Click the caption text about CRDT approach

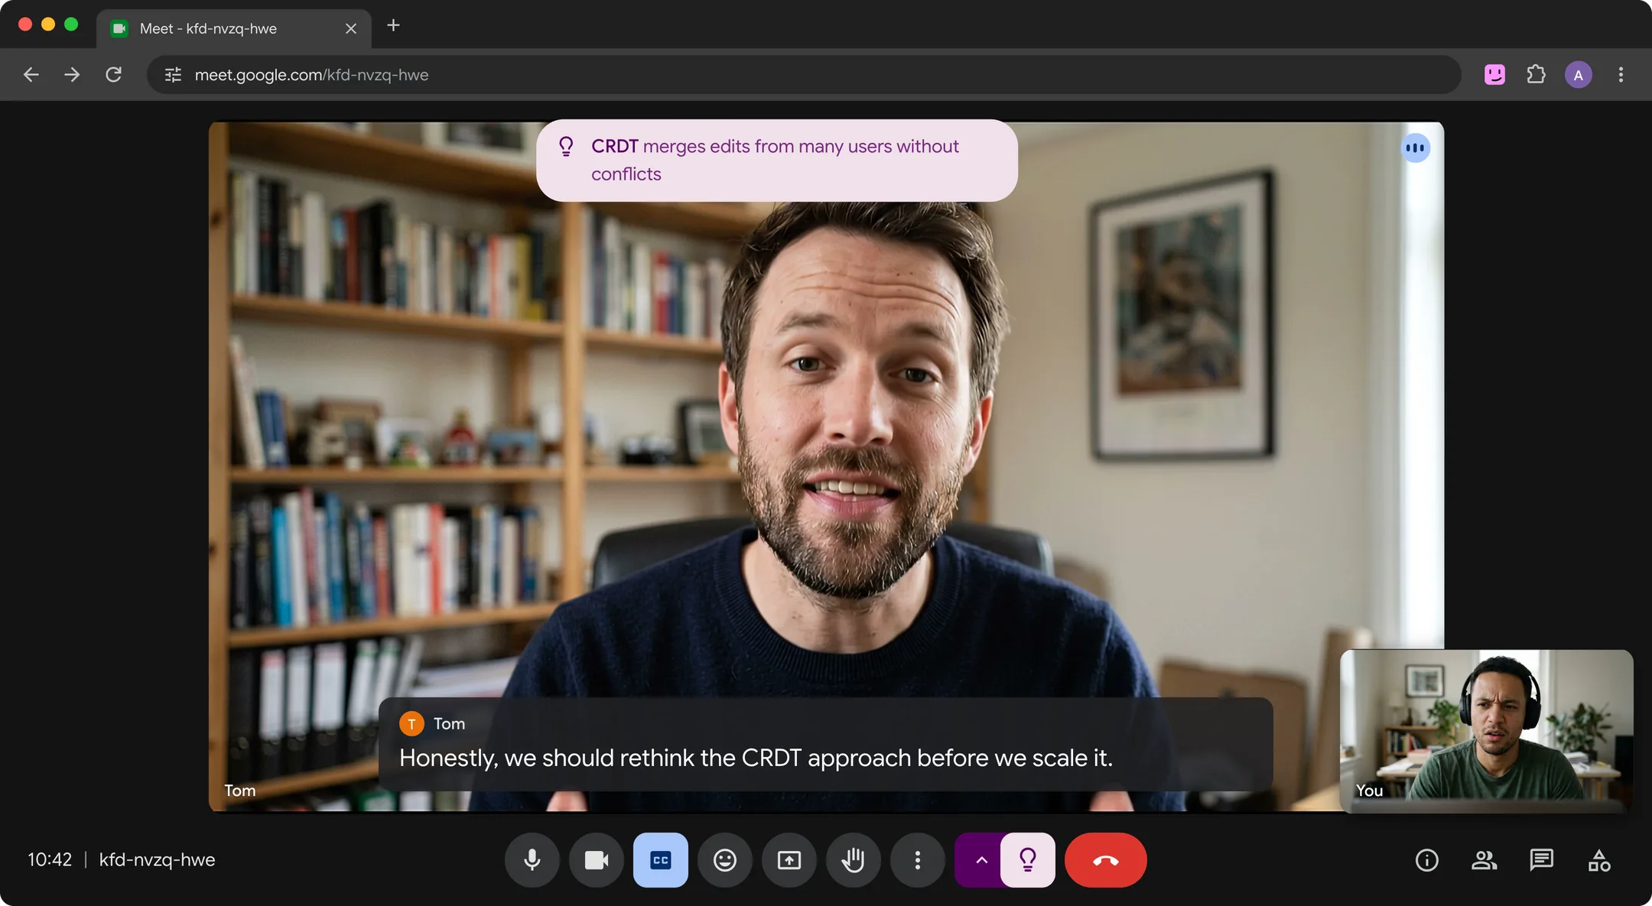[756, 758]
